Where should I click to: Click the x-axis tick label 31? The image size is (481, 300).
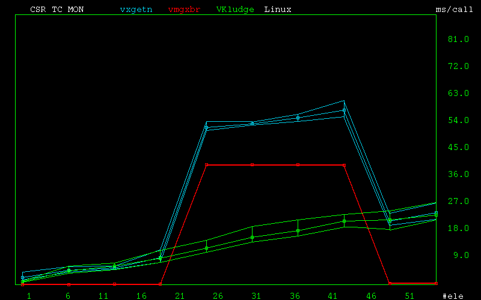pyautogui.click(x=256, y=296)
